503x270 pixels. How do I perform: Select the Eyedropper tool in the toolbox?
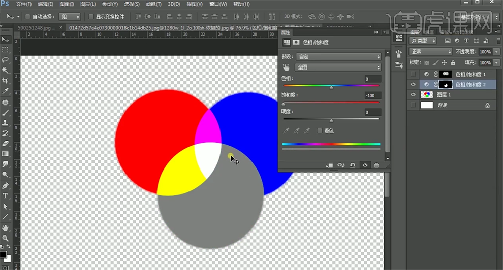[6, 91]
